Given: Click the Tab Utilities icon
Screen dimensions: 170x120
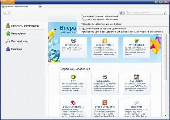Looking at the screenshot, I should pyautogui.click(x=137, y=77).
